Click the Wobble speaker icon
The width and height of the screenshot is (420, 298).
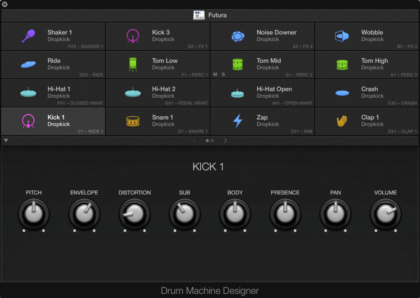pyautogui.click(x=342, y=36)
